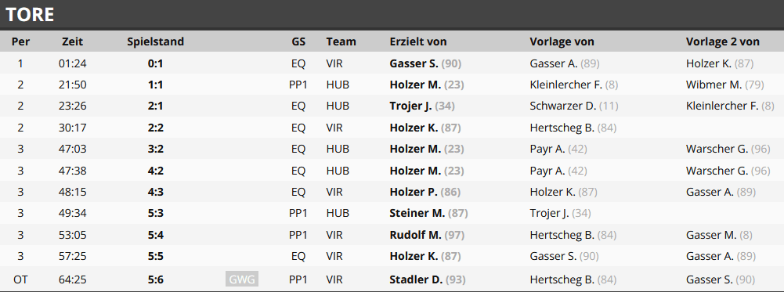Select Trojer J. (34) as goal scorer

click(422, 106)
